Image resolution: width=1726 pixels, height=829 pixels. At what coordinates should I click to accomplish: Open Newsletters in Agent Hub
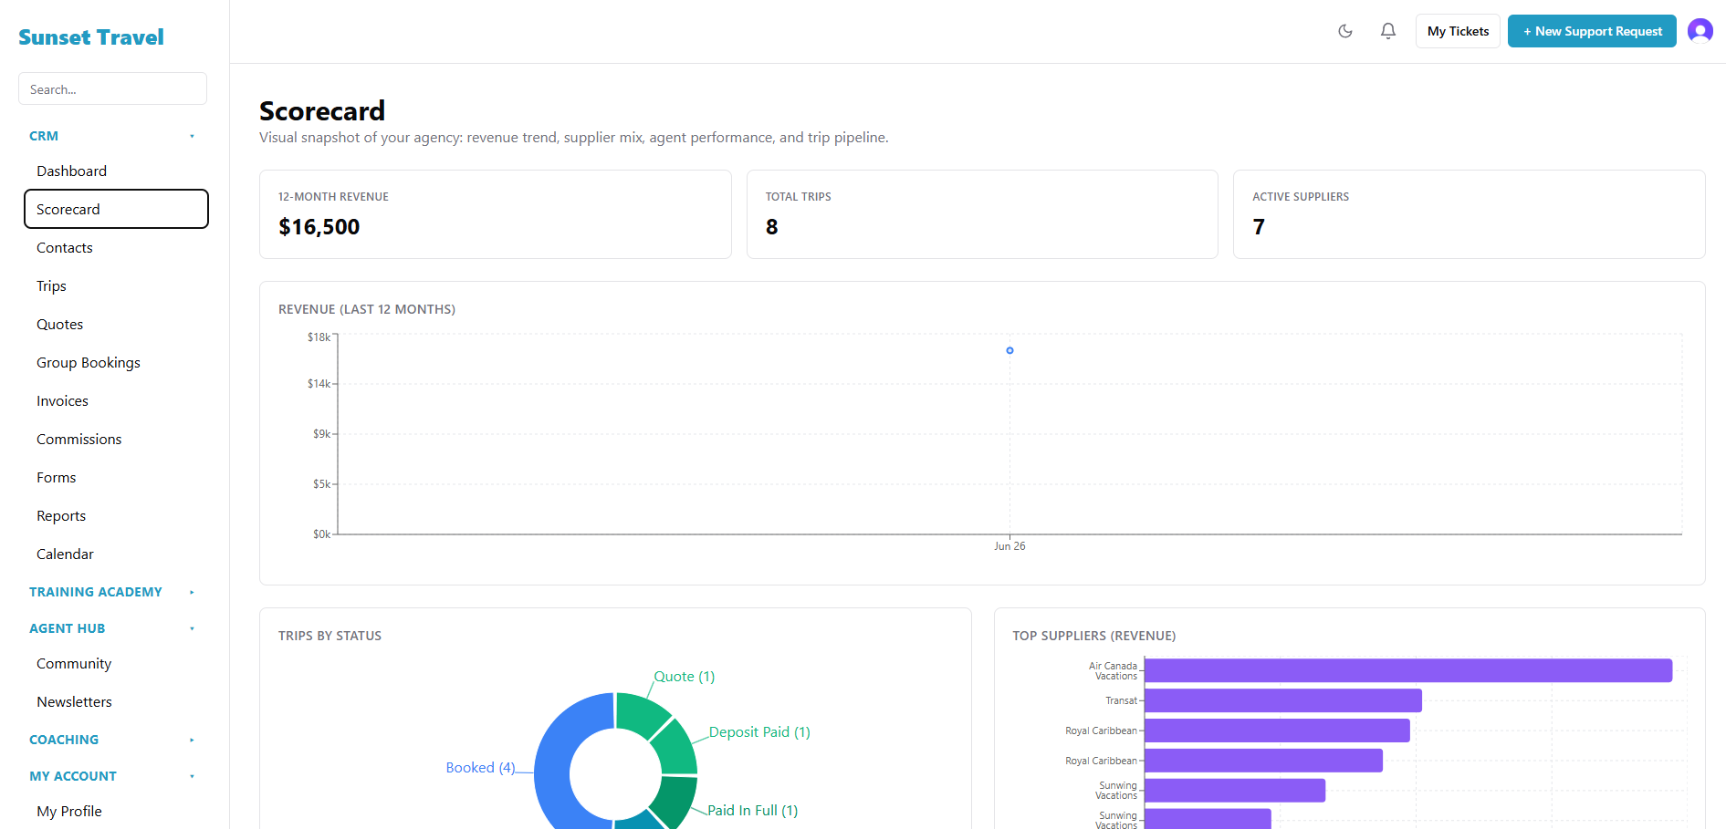(x=116, y=701)
